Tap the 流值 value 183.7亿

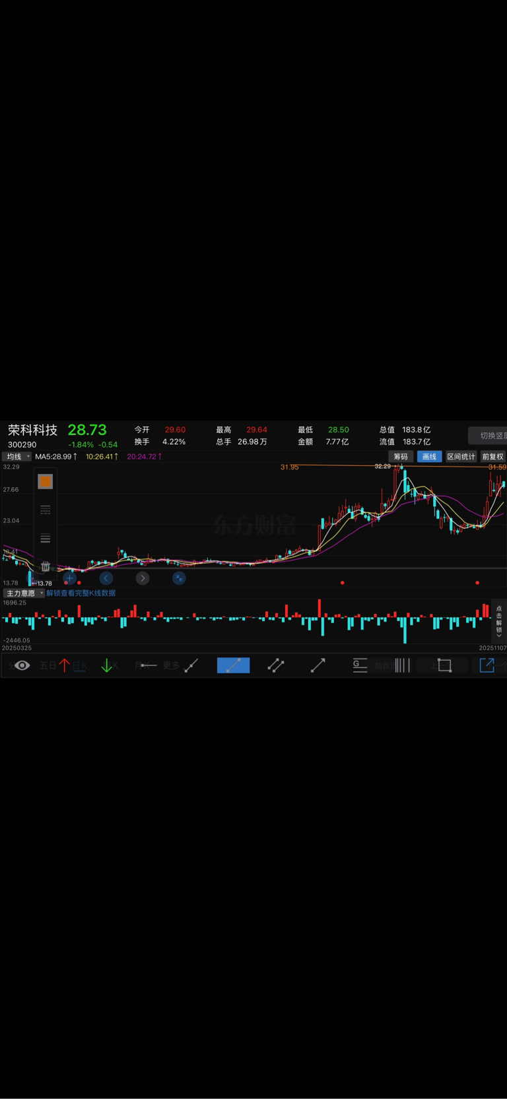[x=417, y=442]
